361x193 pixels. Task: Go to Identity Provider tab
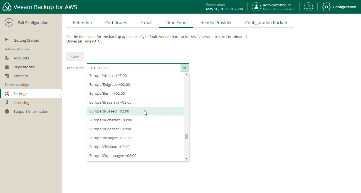coord(216,23)
